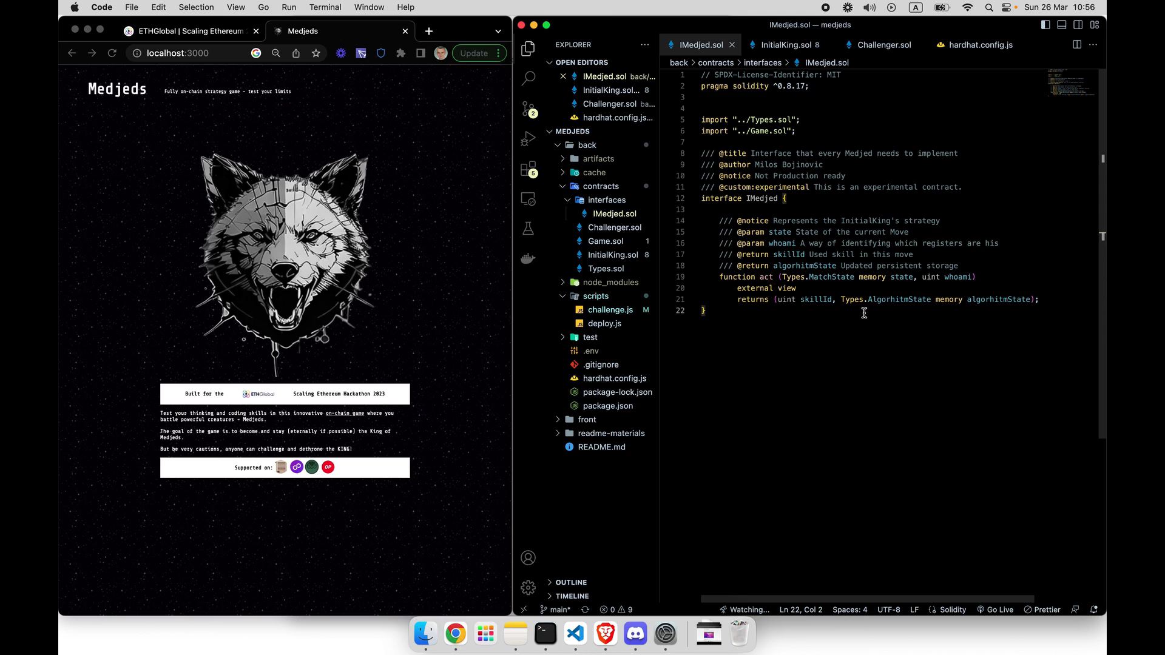Open the Selection menu
The image size is (1165, 655).
(x=196, y=7)
